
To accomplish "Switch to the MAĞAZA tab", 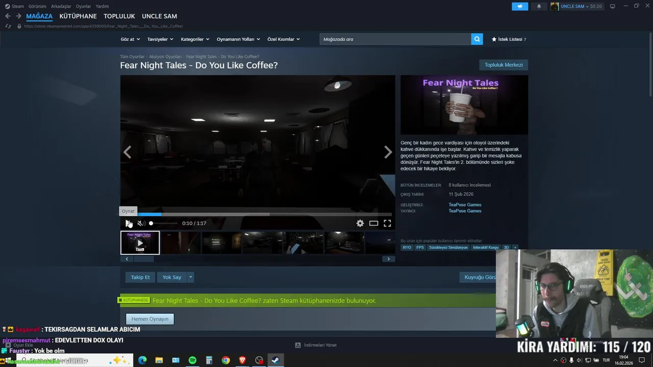I will [x=39, y=16].
